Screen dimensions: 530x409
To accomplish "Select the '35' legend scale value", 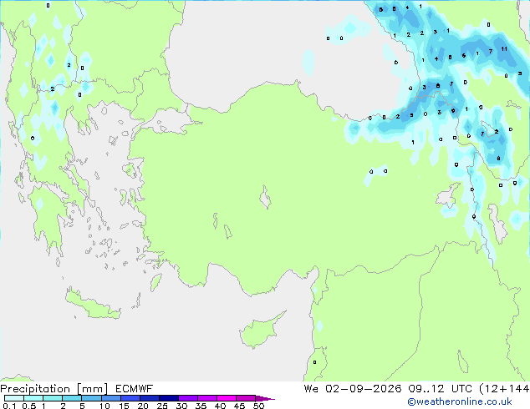I will pyautogui.click(x=201, y=406).
